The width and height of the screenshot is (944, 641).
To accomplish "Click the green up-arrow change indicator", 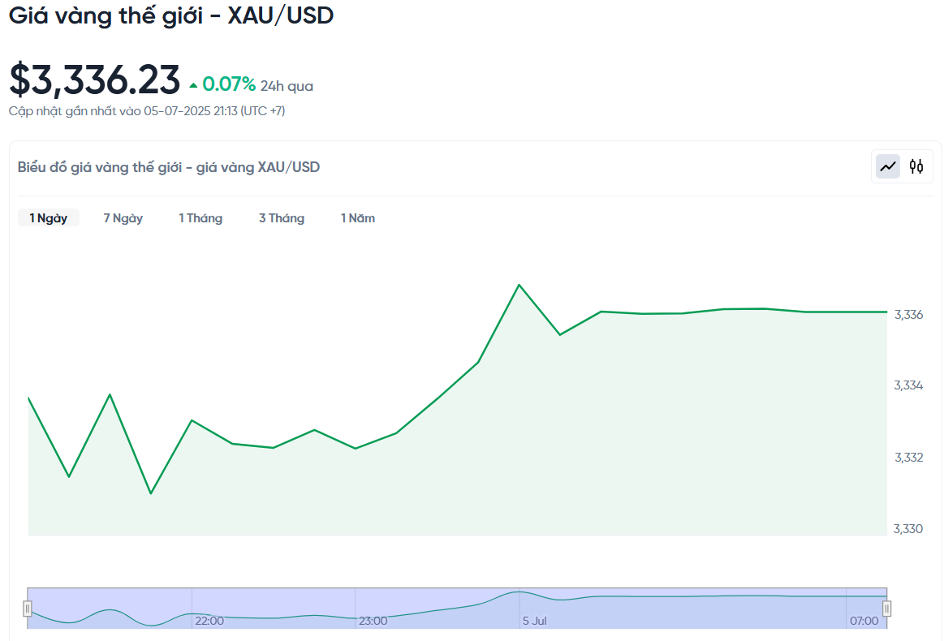I will [x=193, y=86].
